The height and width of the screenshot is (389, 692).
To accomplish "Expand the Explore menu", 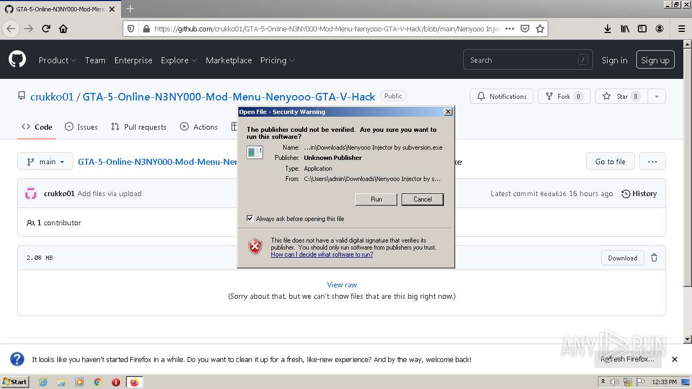I will pos(179,60).
